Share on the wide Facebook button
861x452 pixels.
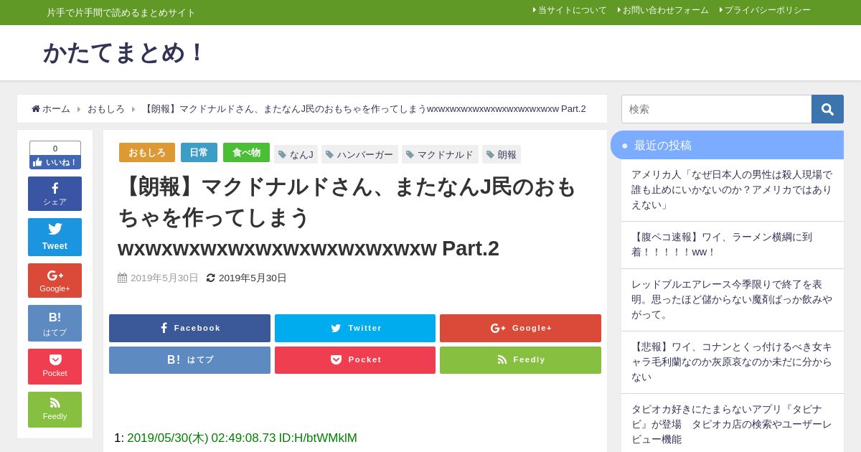pyautogui.click(x=189, y=328)
